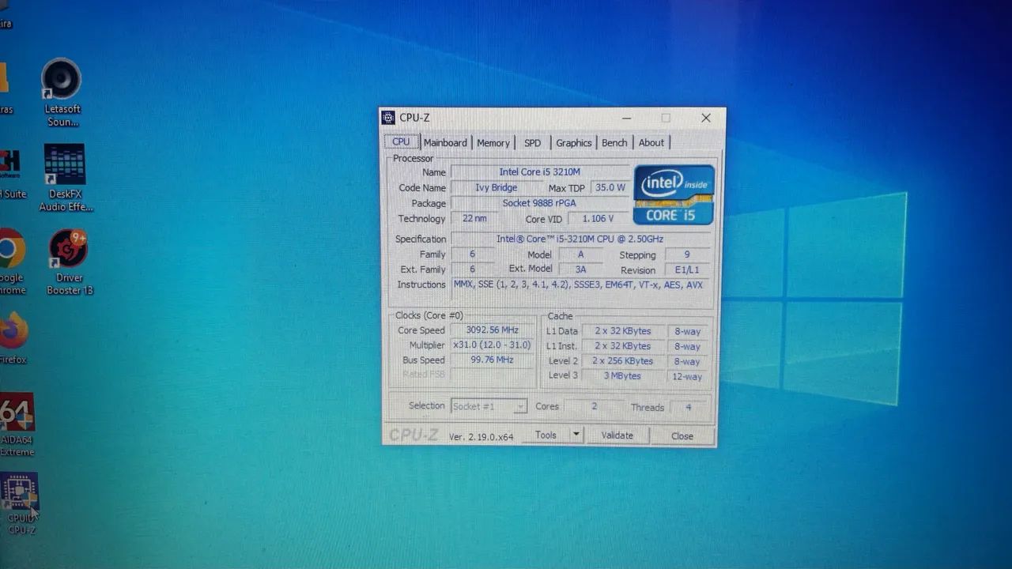Click the Level 3 associativity 12-way
The width and height of the screenshot is (1012, 569).
pos(687,377)
